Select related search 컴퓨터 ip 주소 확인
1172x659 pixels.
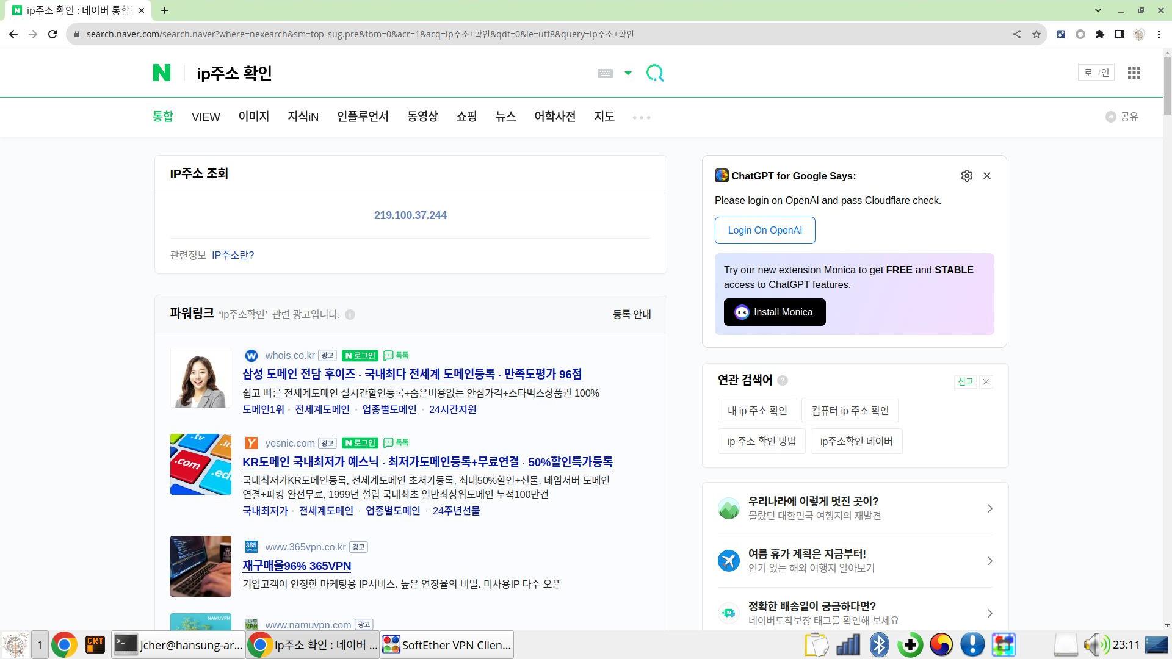pos(850,411)
